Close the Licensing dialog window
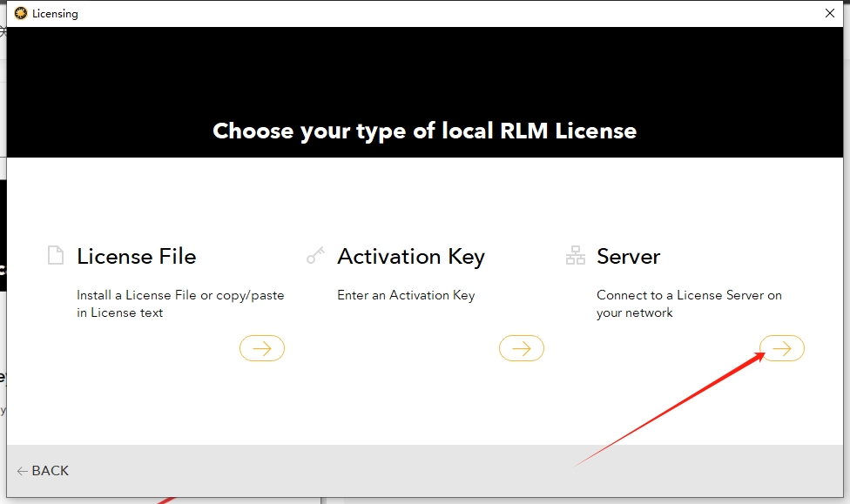Screen dimensions: 850x504 tap(830, 13)
